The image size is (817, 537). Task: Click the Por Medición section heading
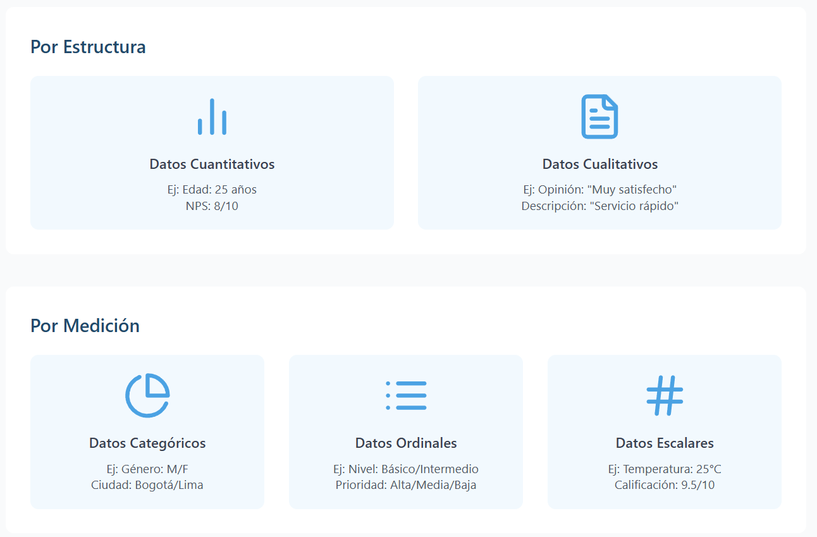tap(85, 326)
